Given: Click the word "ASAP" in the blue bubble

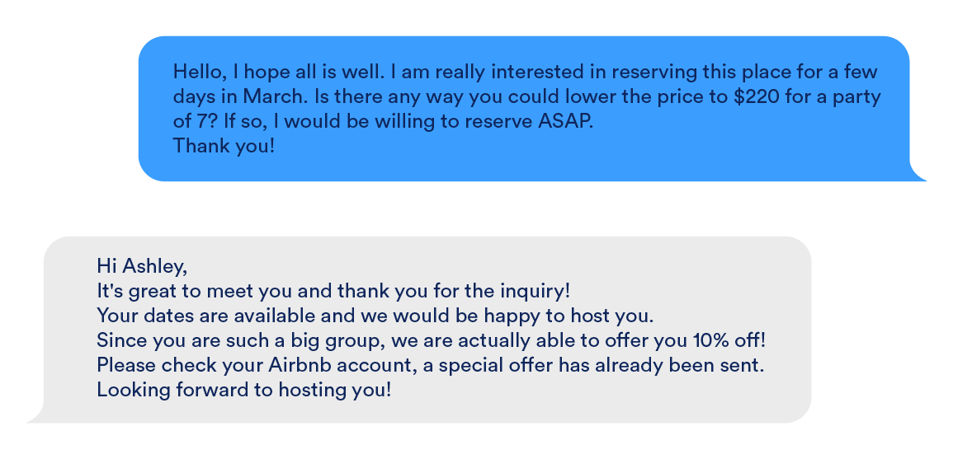Looking at the screenshot, I should point(565,122).
